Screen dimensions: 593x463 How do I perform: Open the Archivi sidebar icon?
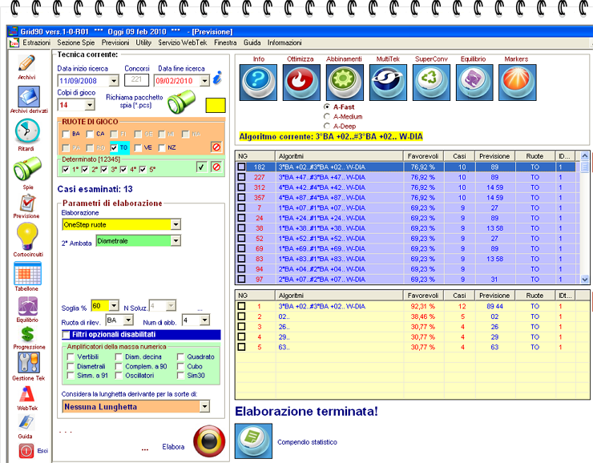[26, 63]
